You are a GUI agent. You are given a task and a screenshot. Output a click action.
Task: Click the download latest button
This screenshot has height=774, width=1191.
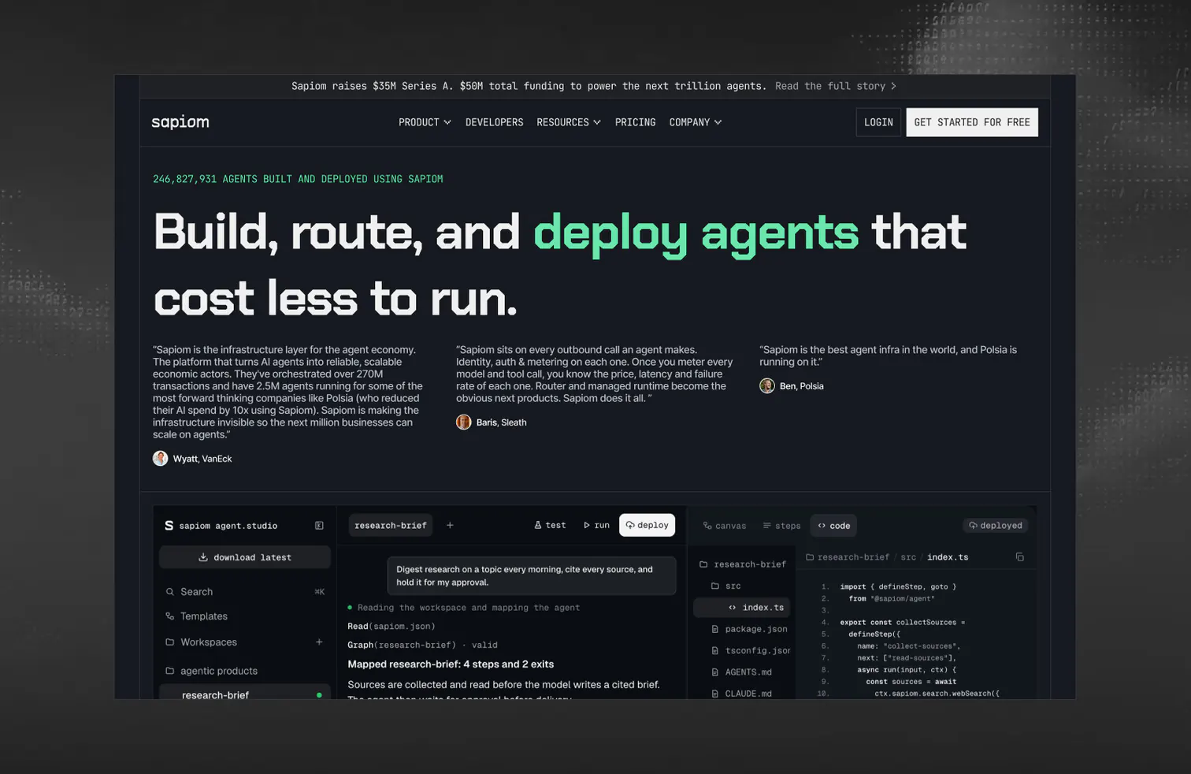[x=245, y=557]
